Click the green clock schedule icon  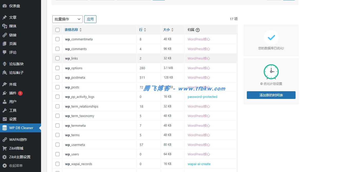click(271, 72)
